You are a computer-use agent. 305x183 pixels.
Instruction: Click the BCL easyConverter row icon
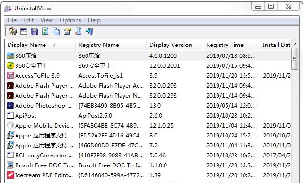pos(10,155)
